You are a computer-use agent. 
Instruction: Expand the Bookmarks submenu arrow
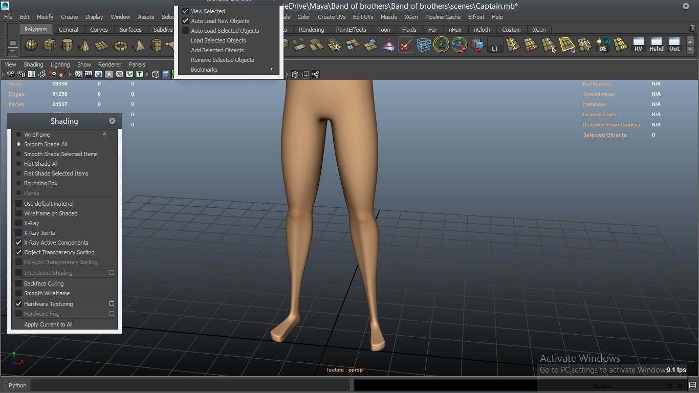tap(272, 70)
